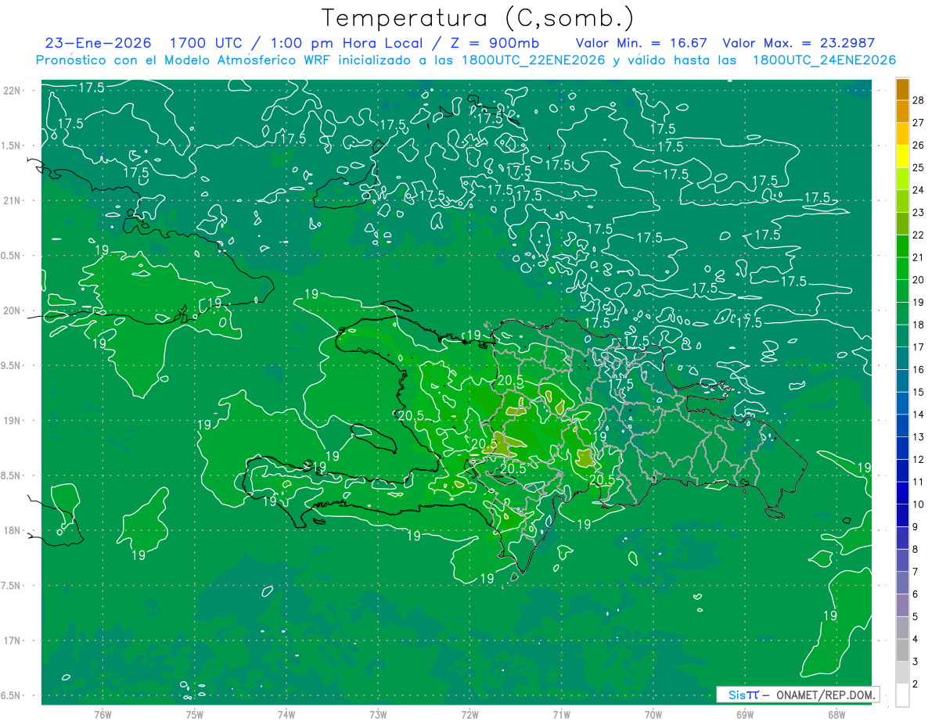Click the ONAMET/REP.DOM. logo box
939x725 pixels.
pos(797,694)
